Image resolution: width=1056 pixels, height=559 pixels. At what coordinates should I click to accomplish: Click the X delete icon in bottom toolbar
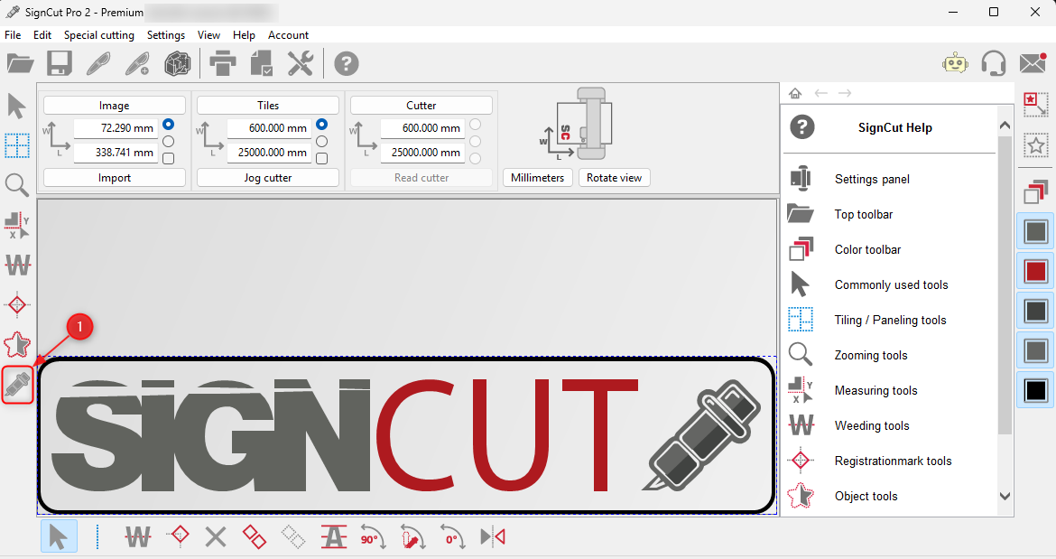[216, 536]
